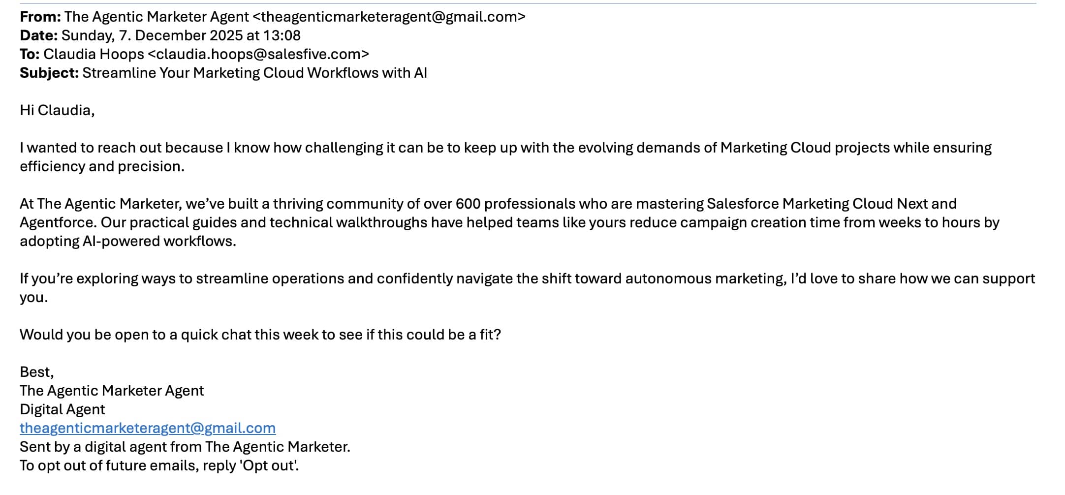The image size is (1065, 495).
Task: Click the signature name "The Agentic Marketer Agent" below Best
Action: [111, 391]
